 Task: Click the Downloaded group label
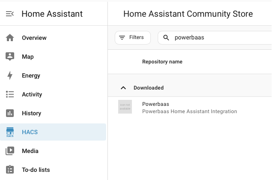[x=149, y=88]
